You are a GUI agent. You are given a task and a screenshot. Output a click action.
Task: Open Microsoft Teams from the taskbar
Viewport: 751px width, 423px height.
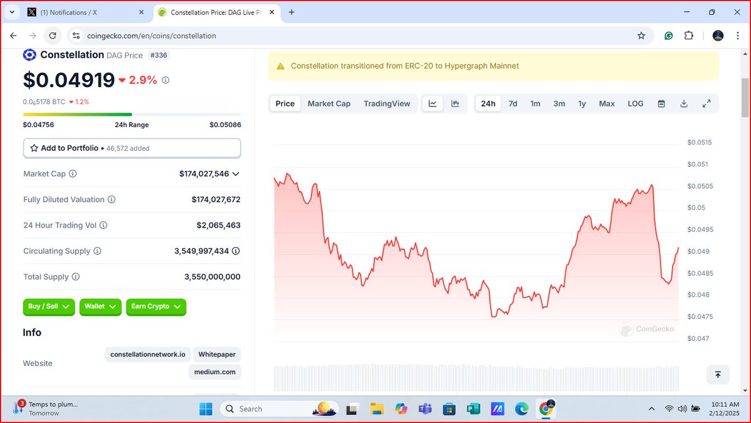pos(425,409)
